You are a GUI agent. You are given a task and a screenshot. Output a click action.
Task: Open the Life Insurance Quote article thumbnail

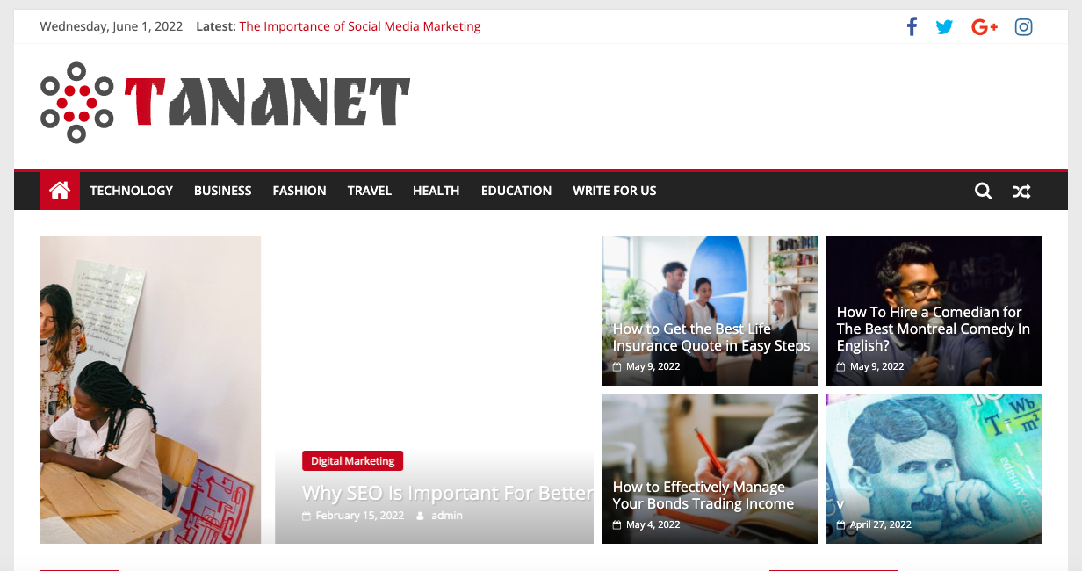(710, 311)
